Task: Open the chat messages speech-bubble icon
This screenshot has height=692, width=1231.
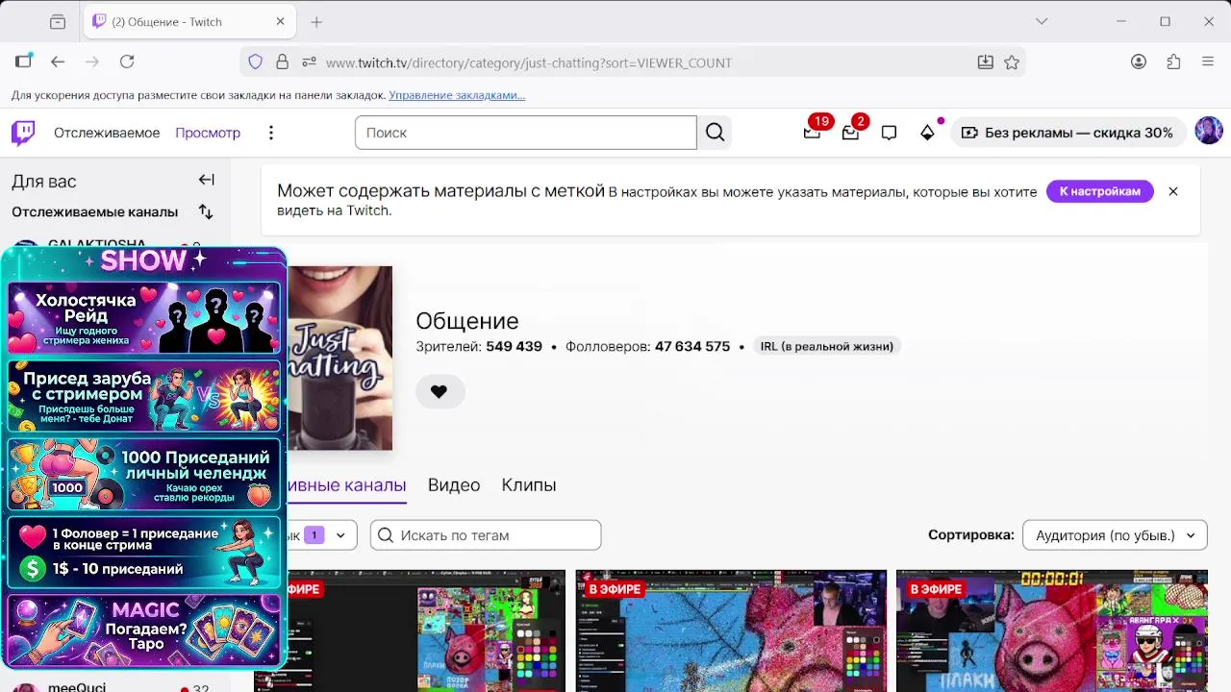Action: click(889, 133)
